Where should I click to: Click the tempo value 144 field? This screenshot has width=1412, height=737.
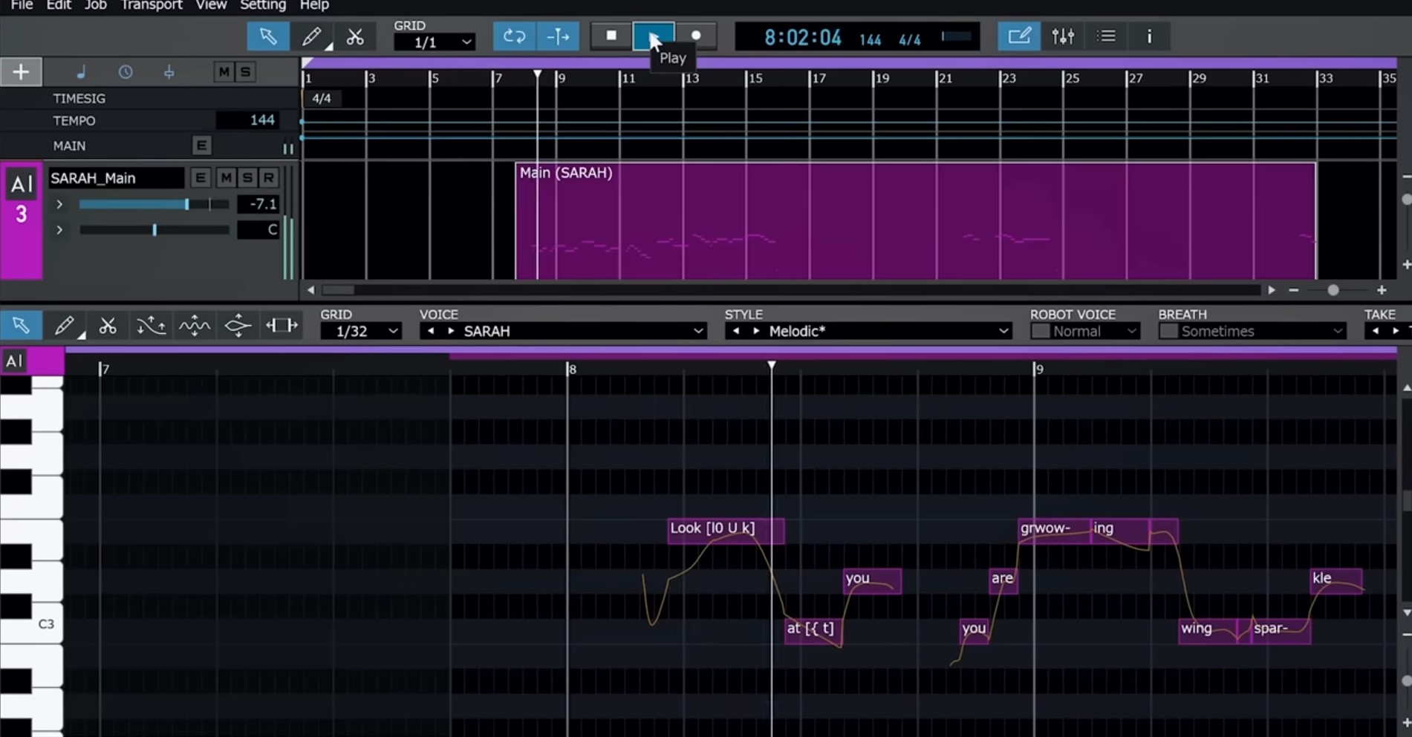[x=247, y=120]
